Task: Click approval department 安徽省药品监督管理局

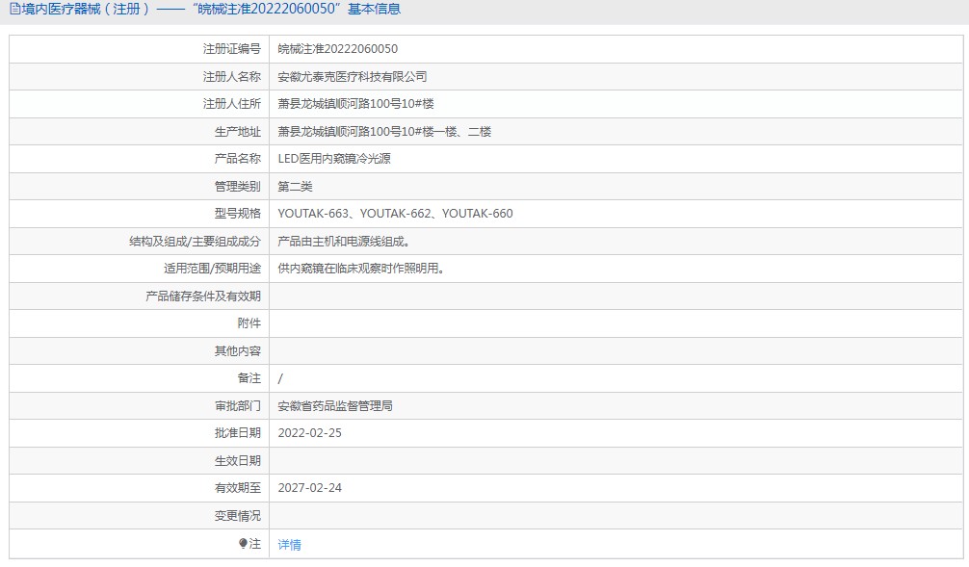Action: pyautogui.click(x=335, y=406)
